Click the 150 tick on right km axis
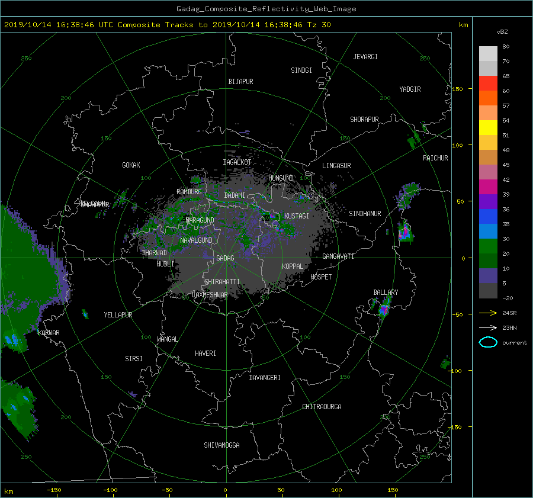 [458, 89]
